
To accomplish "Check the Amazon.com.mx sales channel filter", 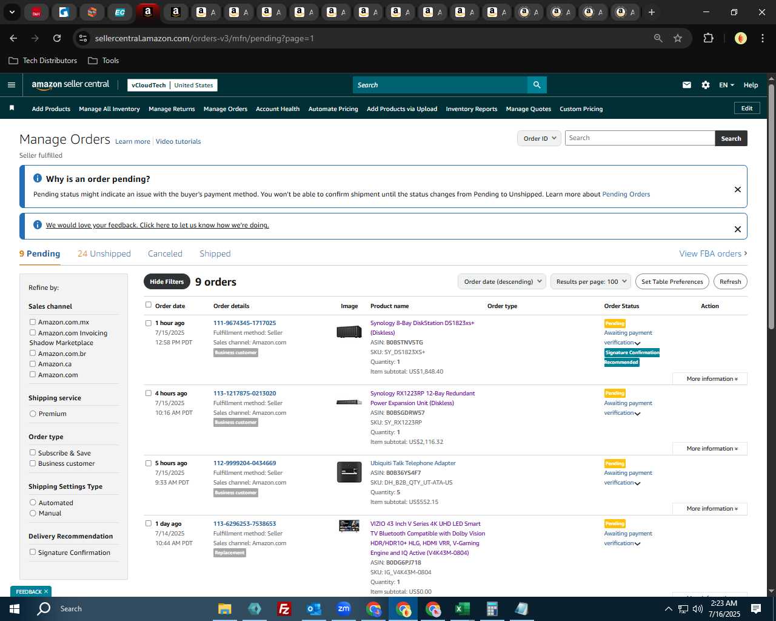I will (33, 322).
